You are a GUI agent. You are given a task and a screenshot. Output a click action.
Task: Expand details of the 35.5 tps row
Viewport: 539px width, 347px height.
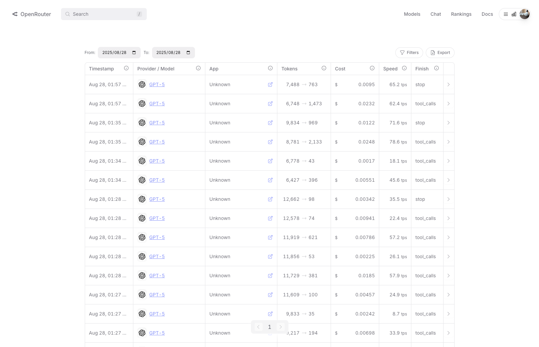point(449,199)
